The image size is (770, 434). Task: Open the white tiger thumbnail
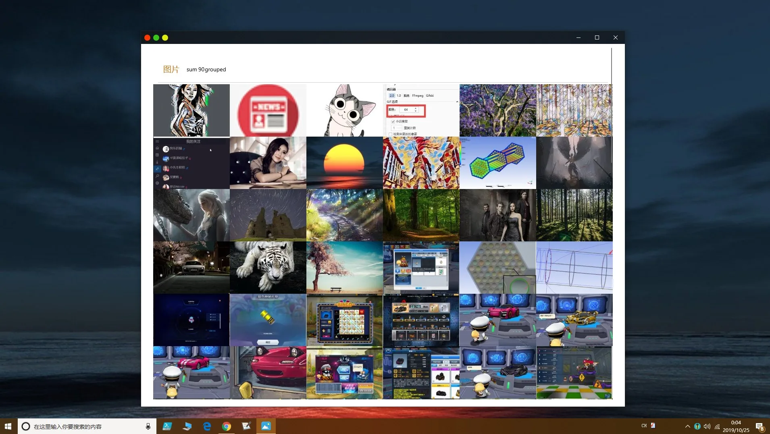pyautogui.click(x=268, y=268)
